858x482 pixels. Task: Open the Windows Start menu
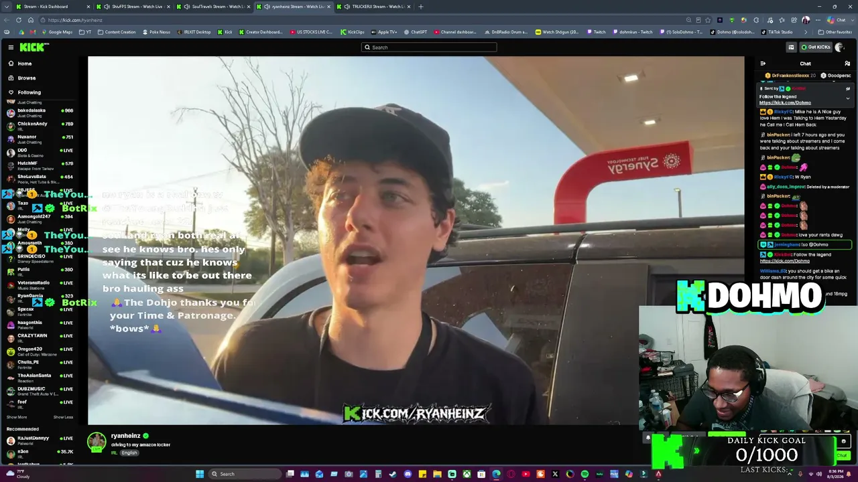[x=200, y=474]
